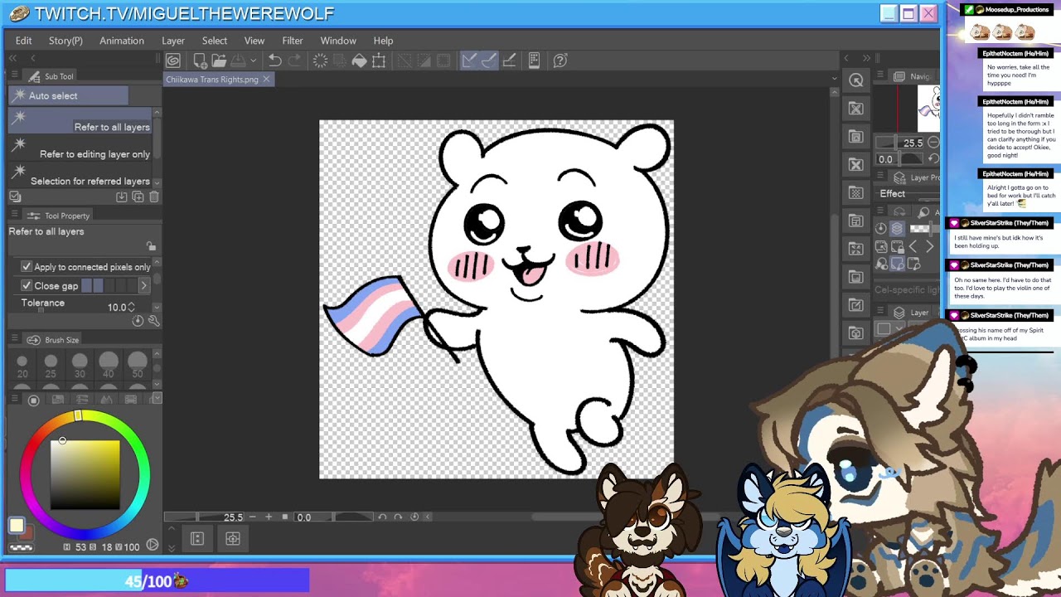This screenshot has width=1061, height=597.
Task: Open canvas tab list dropdown
Action: point(834,79)
